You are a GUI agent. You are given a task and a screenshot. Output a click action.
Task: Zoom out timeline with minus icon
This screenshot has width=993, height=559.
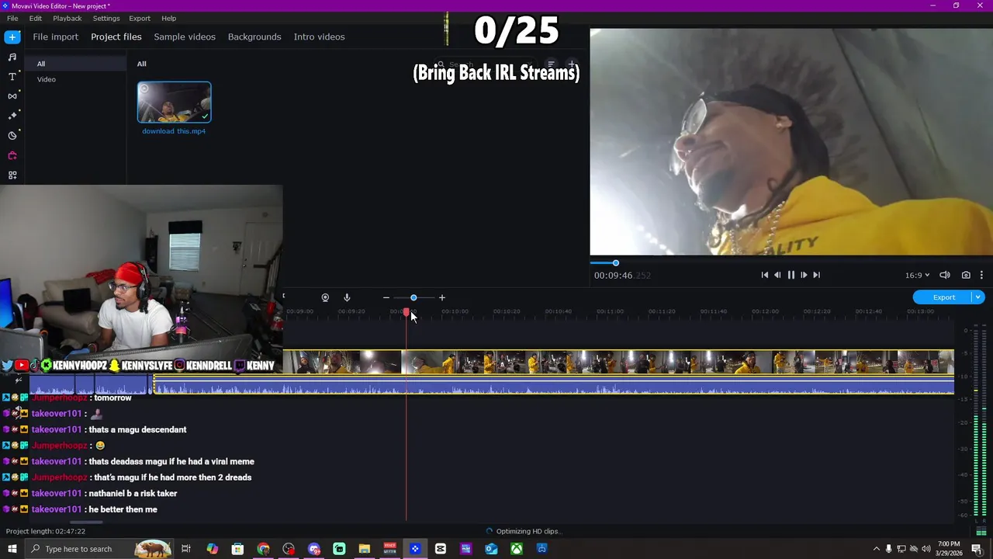(x=386, y=297)
